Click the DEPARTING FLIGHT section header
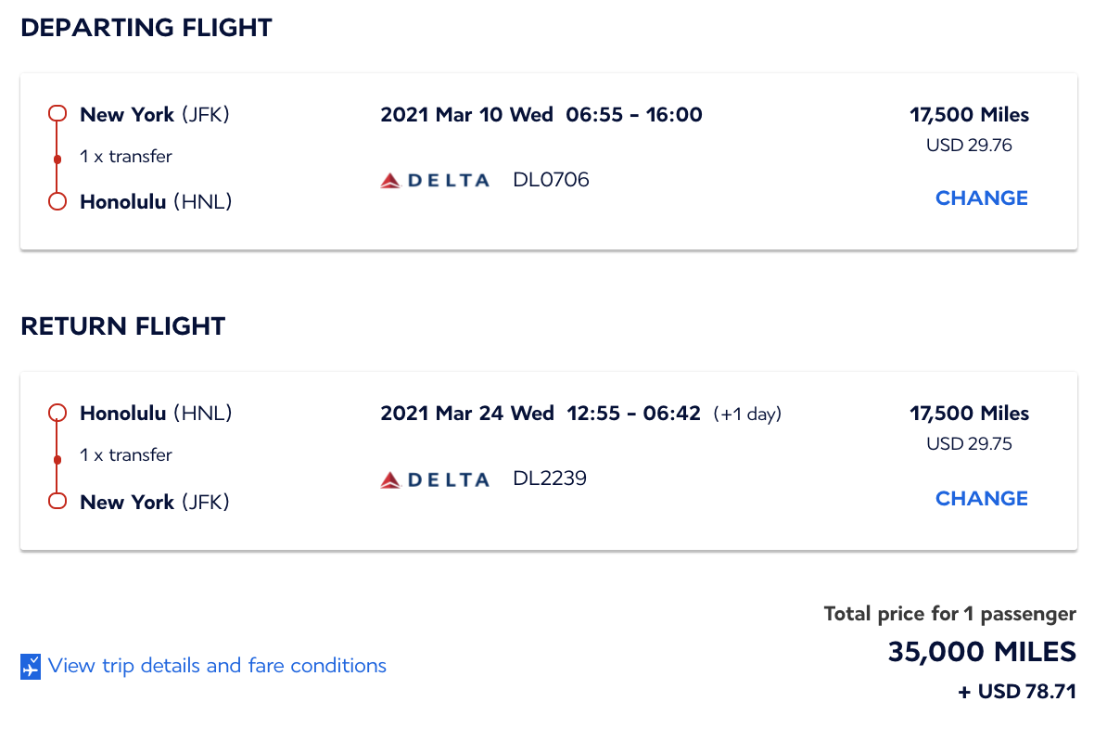This screenshot has width=1107, height=740. (x=146, y=28)
